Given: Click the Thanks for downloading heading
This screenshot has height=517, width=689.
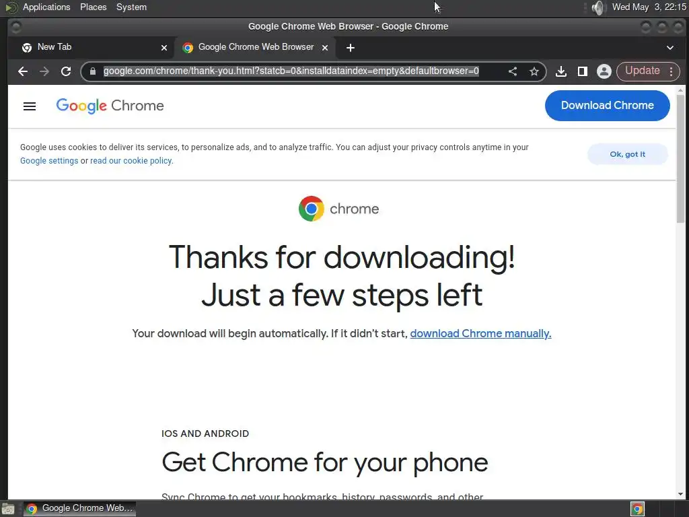Looking at the screenshot, I should click(x=342, y=276).
